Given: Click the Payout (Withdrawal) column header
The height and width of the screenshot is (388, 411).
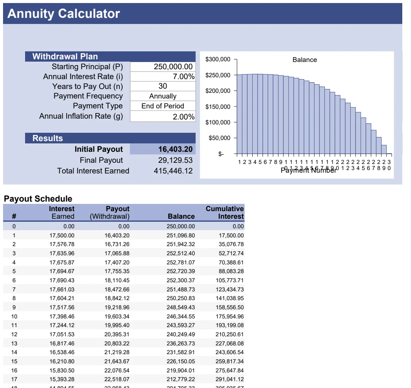Looking at the screenshot, I should pos(109,212).
